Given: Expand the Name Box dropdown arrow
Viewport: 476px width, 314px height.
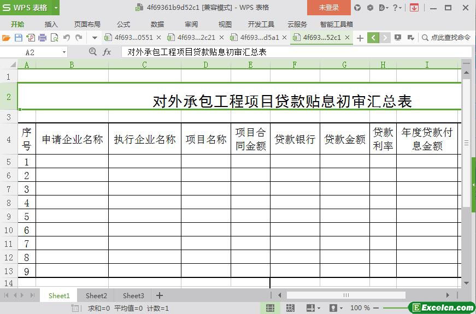Looking at the screenshot, I should click(64, 52).
